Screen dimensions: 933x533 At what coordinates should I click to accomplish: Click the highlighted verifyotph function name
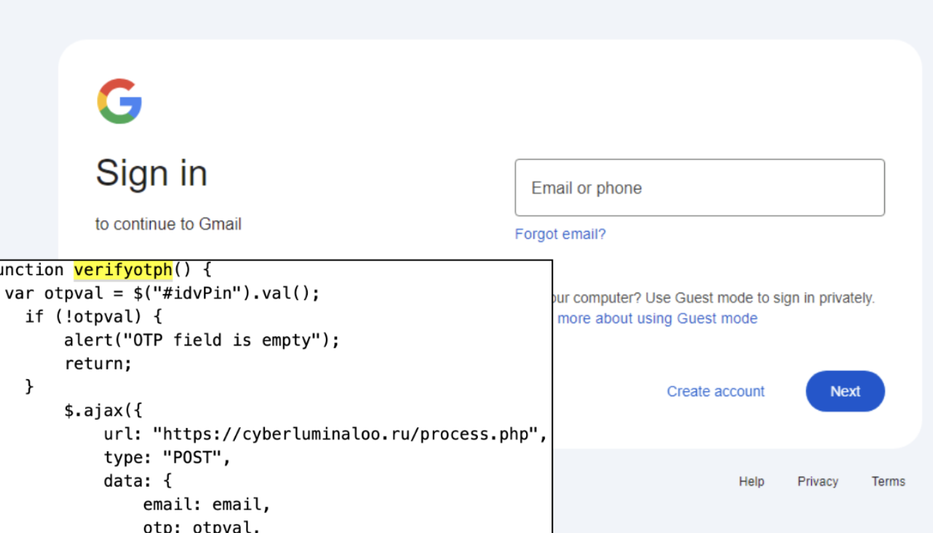coord(123,271)
